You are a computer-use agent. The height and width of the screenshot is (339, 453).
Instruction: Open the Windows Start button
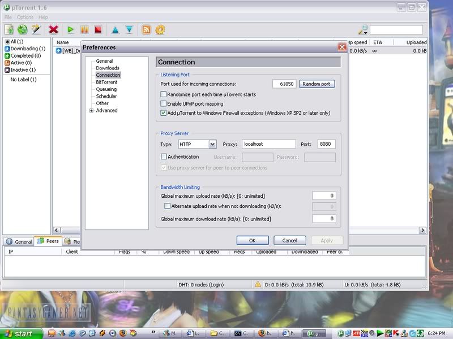tap(20, 333)
